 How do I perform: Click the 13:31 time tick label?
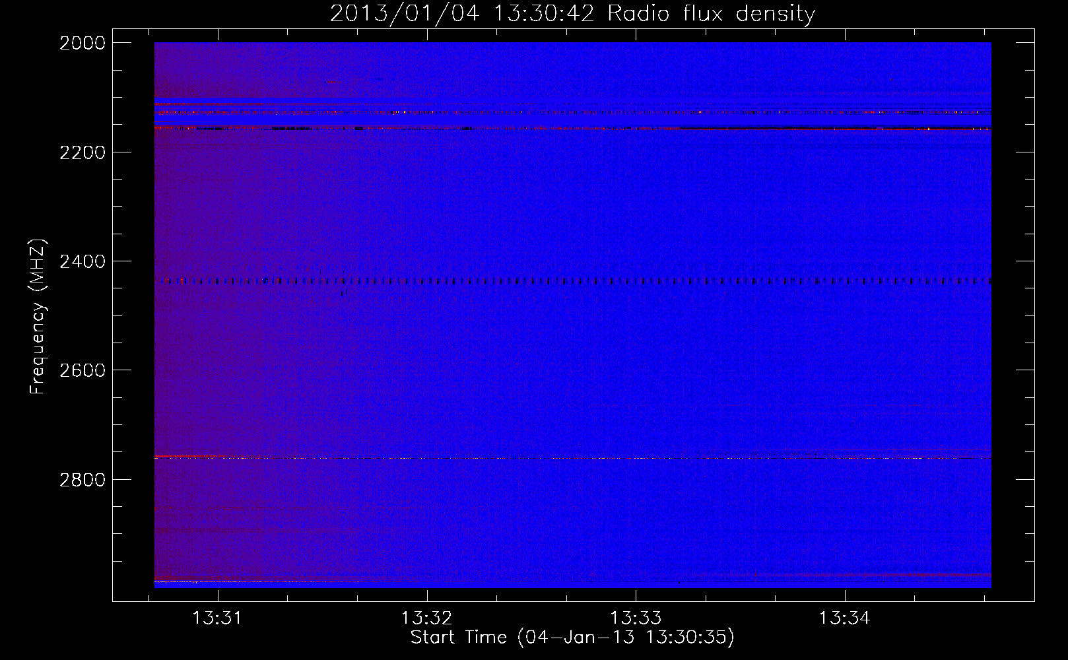point(217,618)
